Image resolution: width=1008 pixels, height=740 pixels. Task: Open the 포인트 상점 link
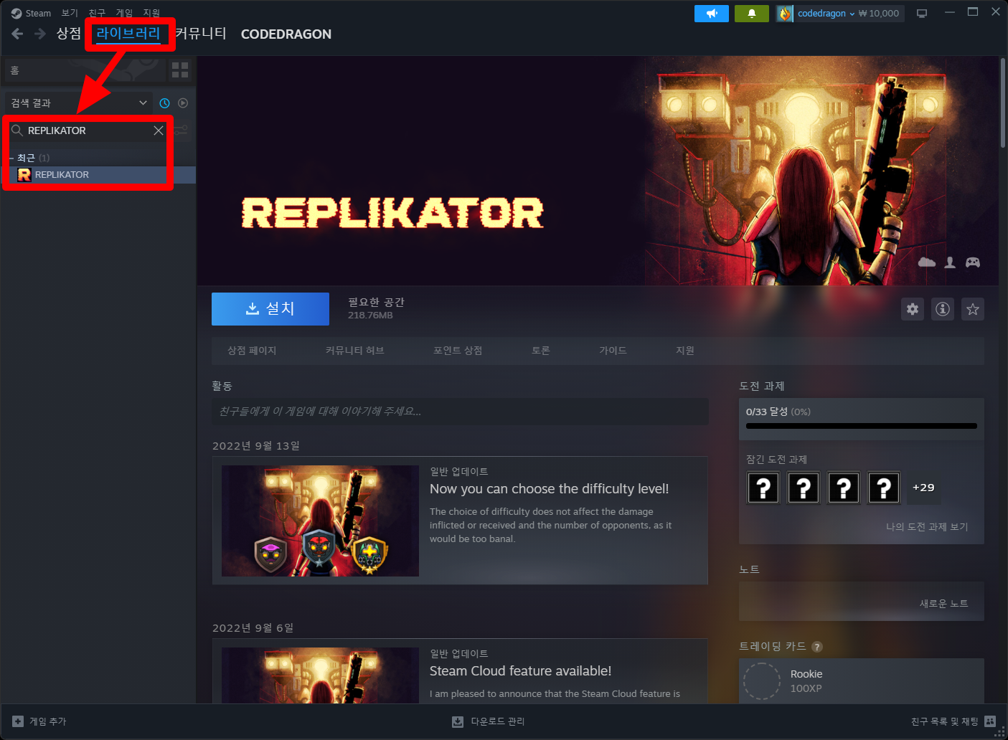tap(458, 351)
